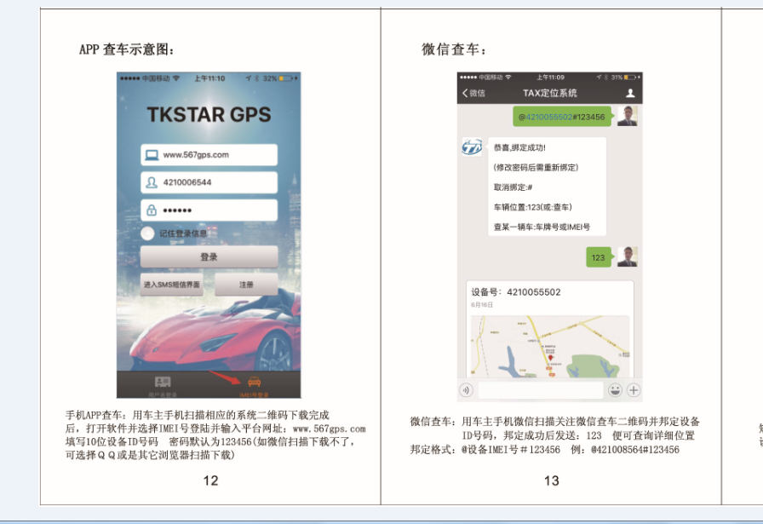Click the user avatar beside 123 message

click(x=628, y=256)
